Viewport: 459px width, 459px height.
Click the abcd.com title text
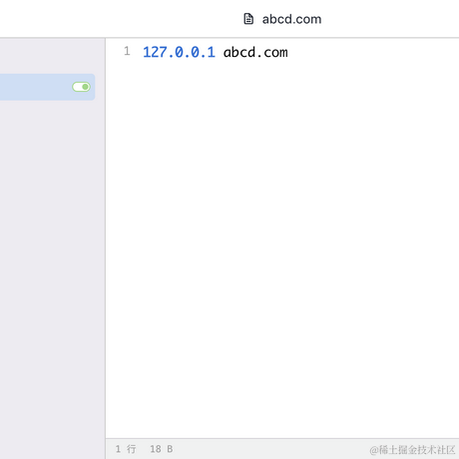pos(291,19)
